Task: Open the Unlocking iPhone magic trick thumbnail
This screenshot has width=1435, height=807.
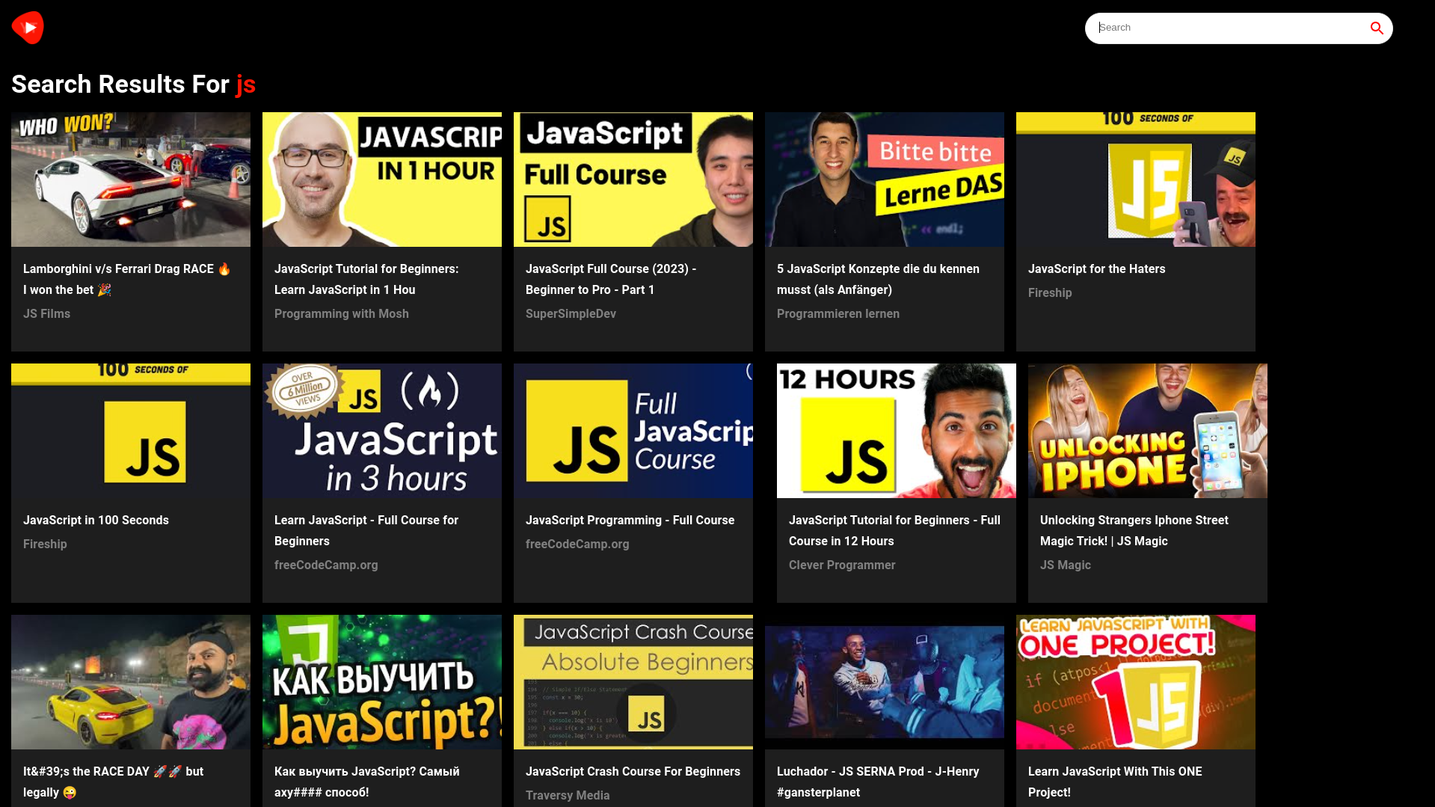Action: pyautogui.click(x=1147, y=431)
